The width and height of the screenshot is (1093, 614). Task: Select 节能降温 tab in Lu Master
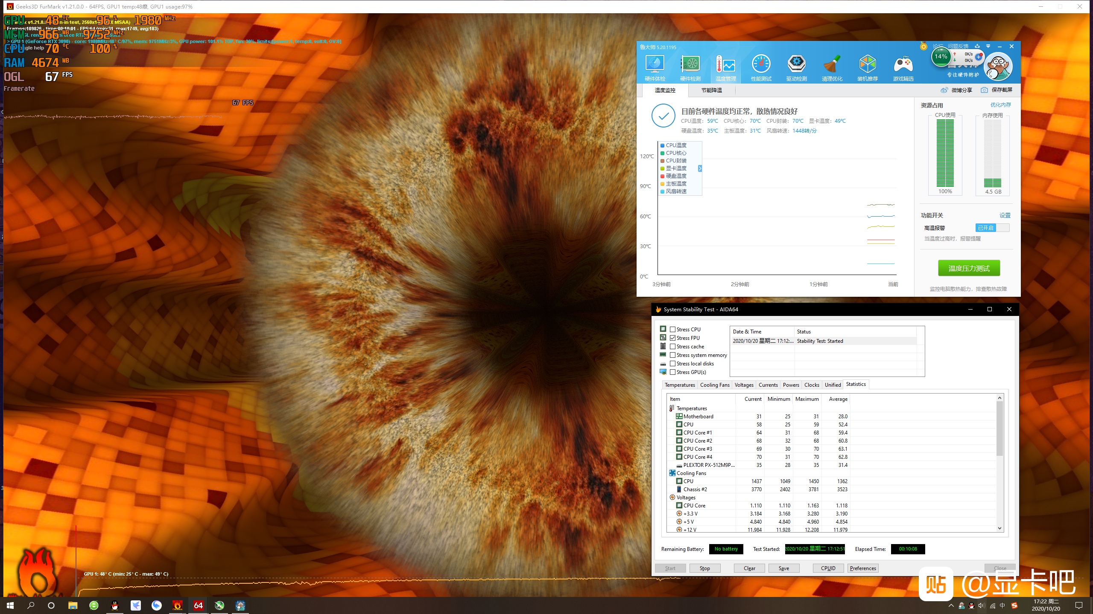point(712,90)
